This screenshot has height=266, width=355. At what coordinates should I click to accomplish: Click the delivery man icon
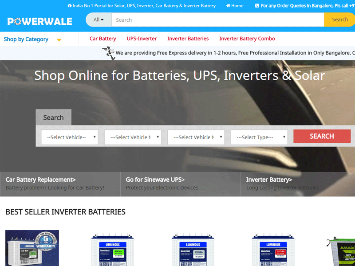coord(109,53)
